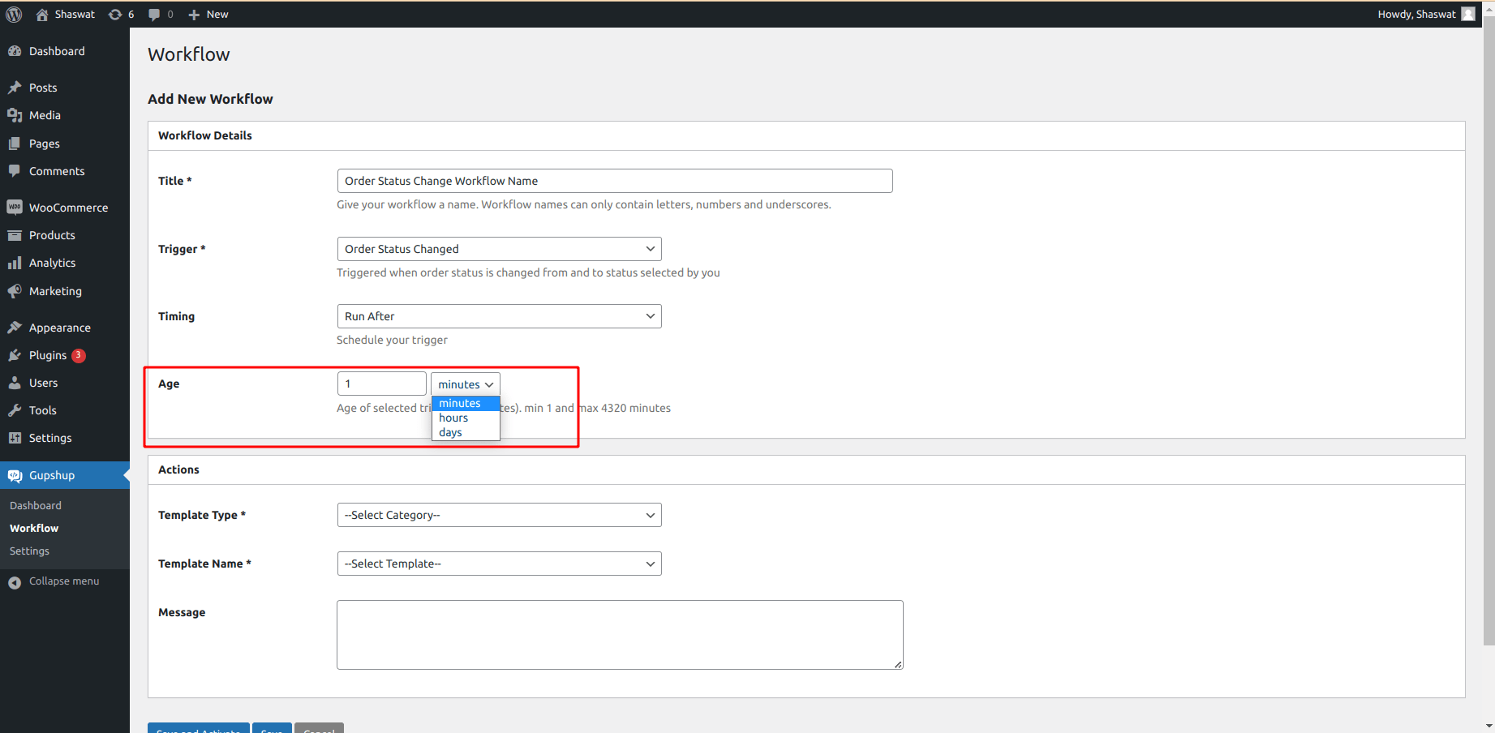1495x733 pixels.
Task: Click the Title input field
Action: click(x=615, y=181)
